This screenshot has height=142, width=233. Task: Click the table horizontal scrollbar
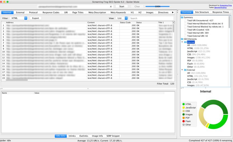17,80
